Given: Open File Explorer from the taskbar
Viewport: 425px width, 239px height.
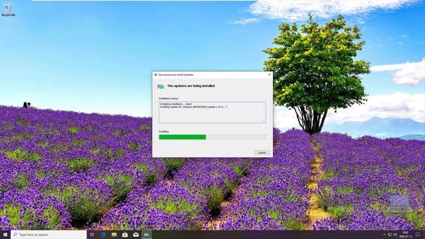Looking at the screenshot, I should pos(114,234).
